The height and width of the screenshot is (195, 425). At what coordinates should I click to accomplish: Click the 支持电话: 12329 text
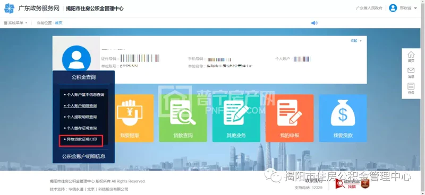308,188
